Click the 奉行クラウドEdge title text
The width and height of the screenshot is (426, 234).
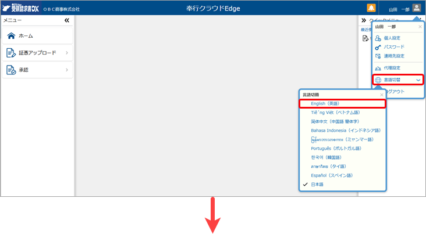[213, 8]
